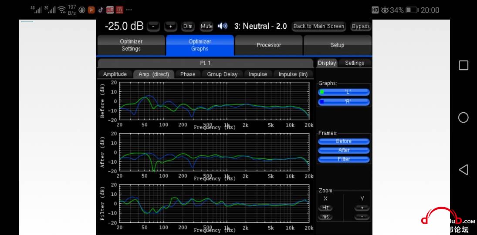Toggle the Filter frame

click(344, 159)
